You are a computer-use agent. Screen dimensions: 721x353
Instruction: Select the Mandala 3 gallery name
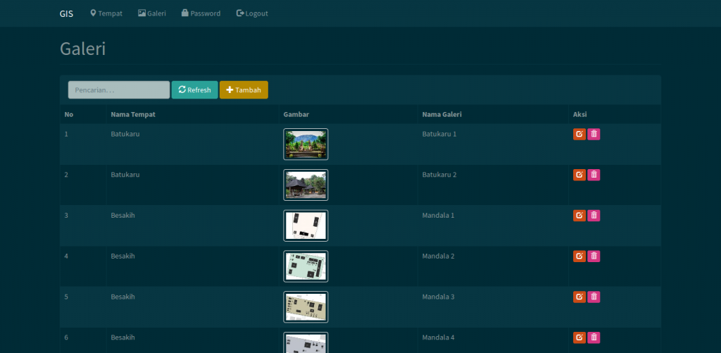438,297
